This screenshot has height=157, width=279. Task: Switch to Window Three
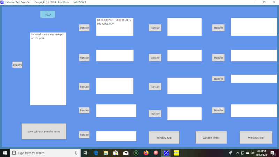click(x=211, y=138)
